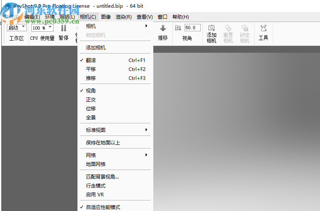320x211 pixels.
Task: Select the Dolly (推移) tool icon
Action: click(x=163, y=28)
